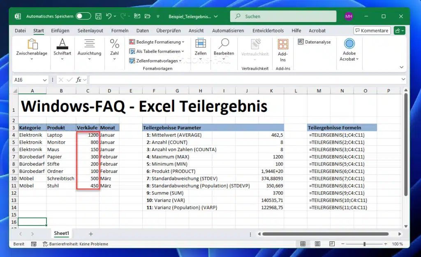421x257 pixels.
Task: Expand the formula bar with its chevron
Action: tap(403, 79)
